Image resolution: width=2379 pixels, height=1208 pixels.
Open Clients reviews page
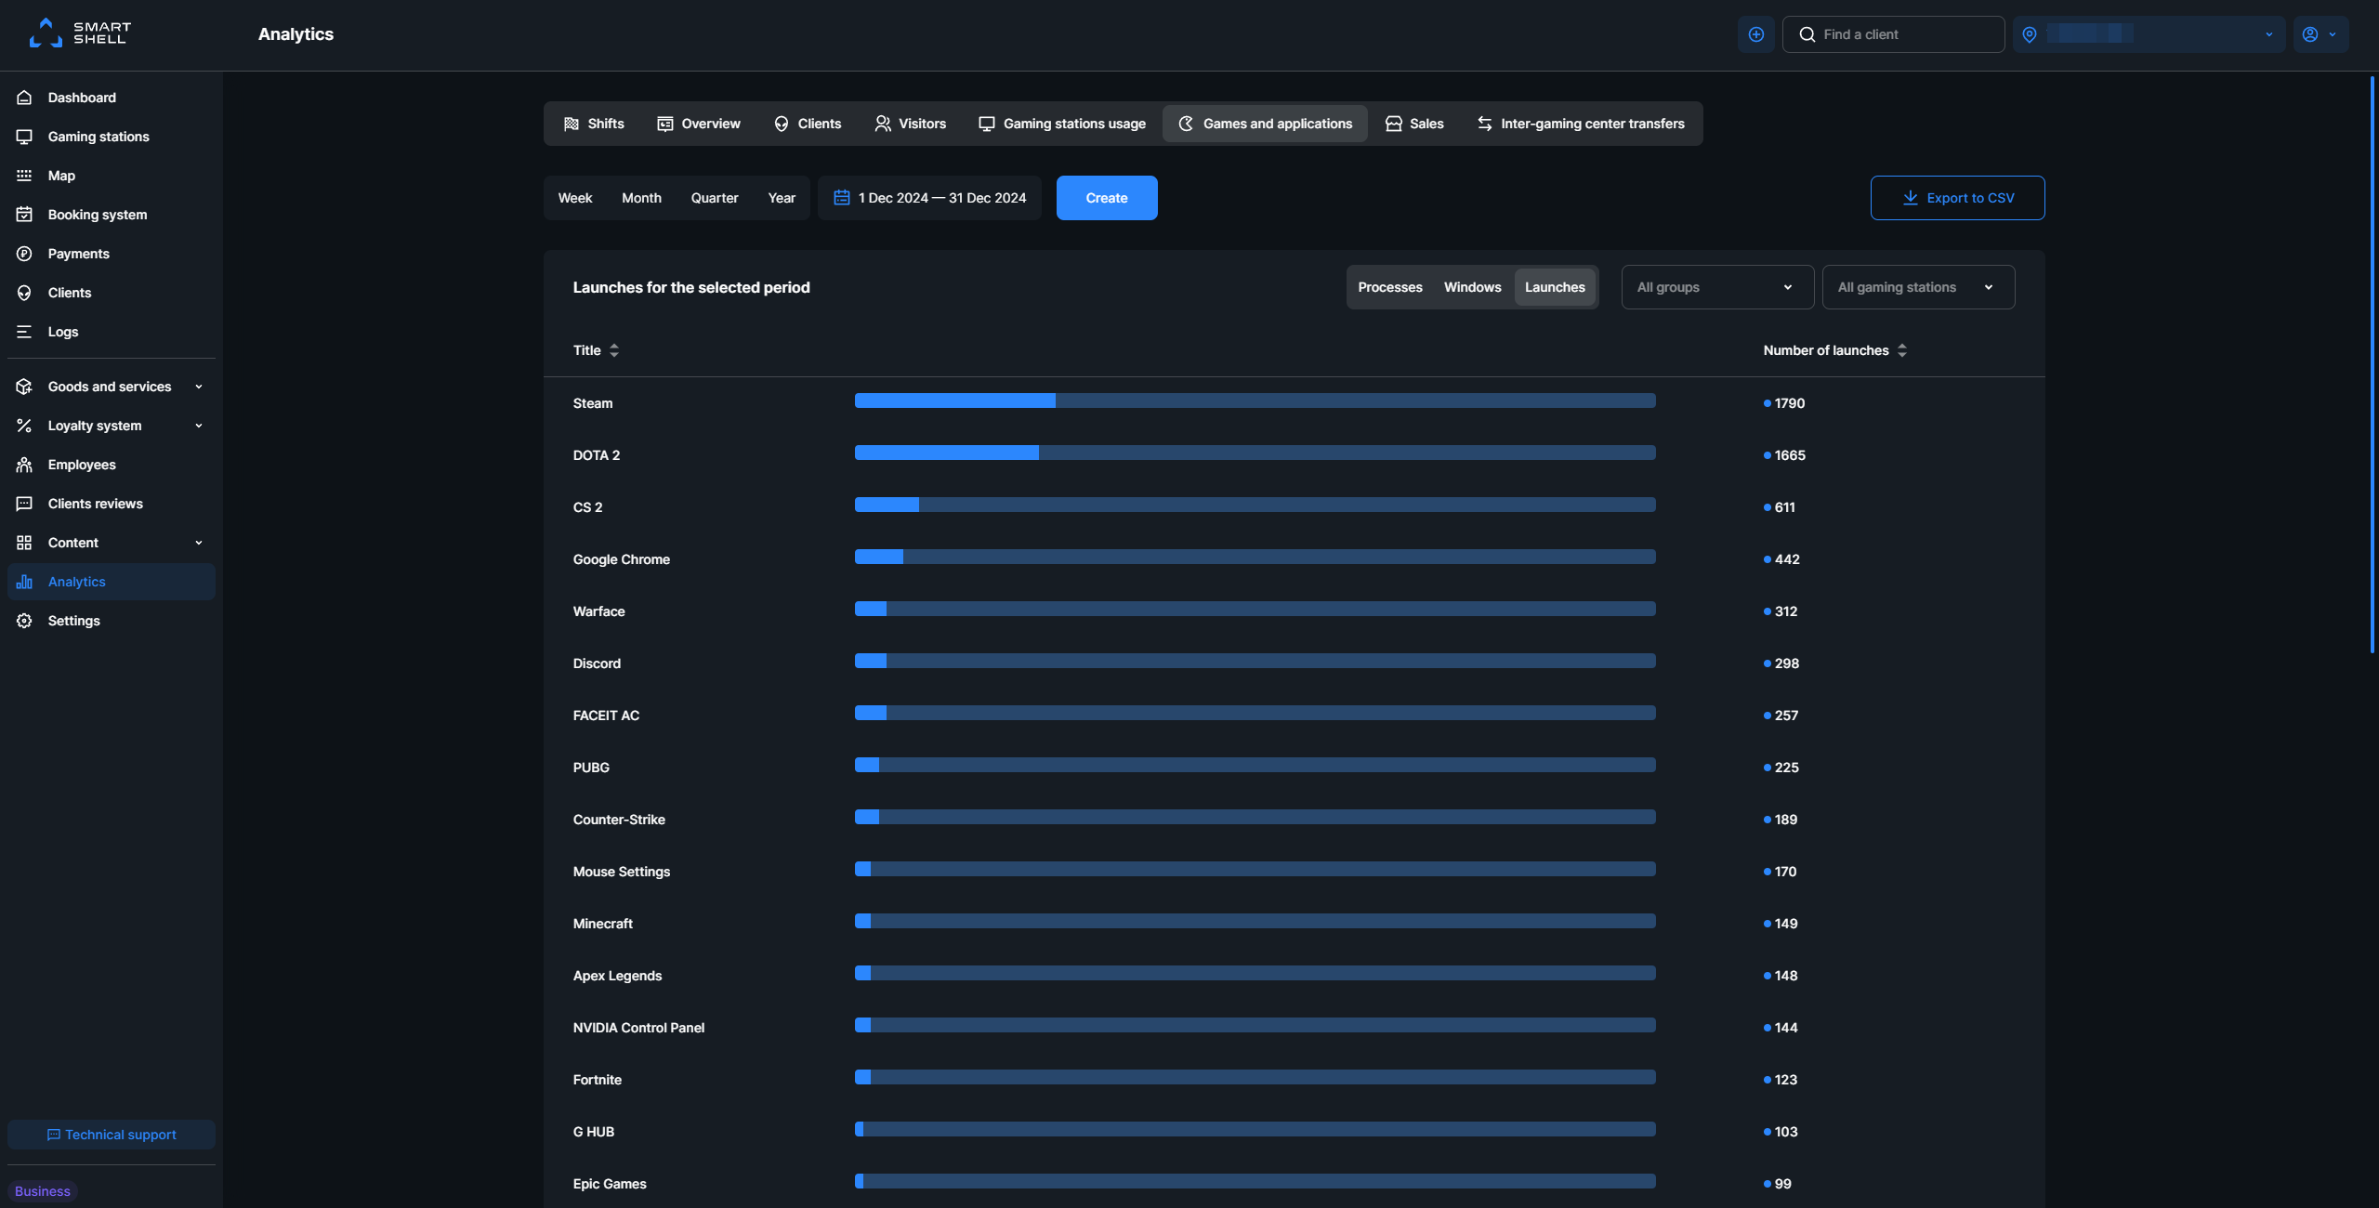[112, 504]
